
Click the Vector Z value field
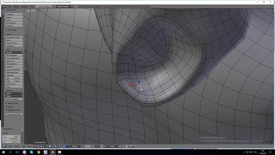11,142
